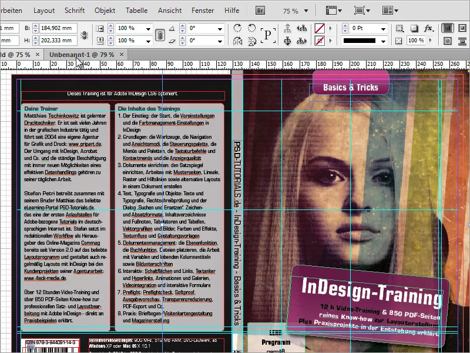Screen dimensions: 470x353
Task: Click the width B stepper arrows
Action: [36, 28]
